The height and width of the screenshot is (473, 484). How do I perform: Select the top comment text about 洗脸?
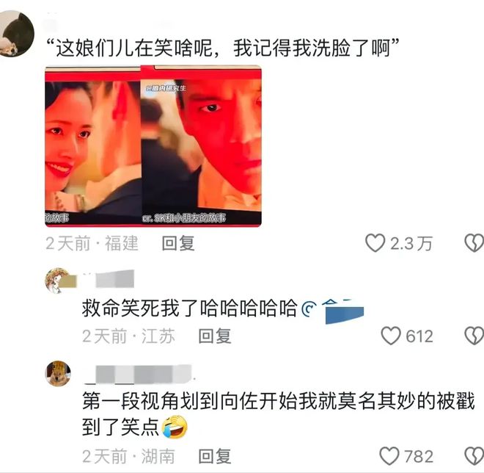point(223,48)
